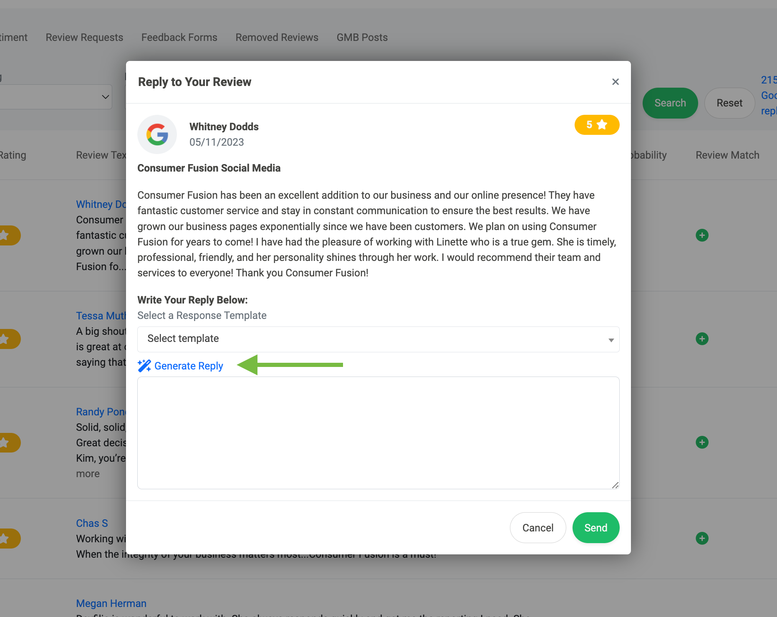Click the Generate Reply link
The width and height of the screenshot is (777, 617).
pos(189,366)
